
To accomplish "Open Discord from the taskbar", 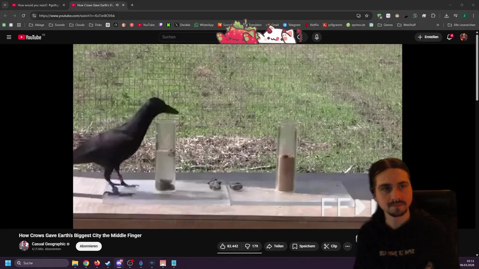I will [x=119, y=263].
